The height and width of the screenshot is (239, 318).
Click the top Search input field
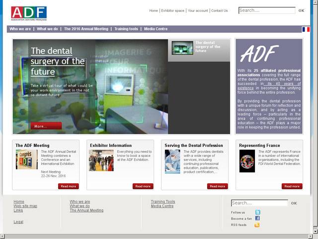click(x=267, y=10)
